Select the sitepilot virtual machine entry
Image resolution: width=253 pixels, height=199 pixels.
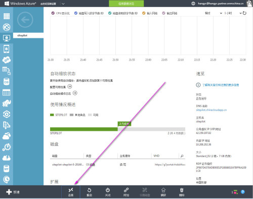point(28,35)
